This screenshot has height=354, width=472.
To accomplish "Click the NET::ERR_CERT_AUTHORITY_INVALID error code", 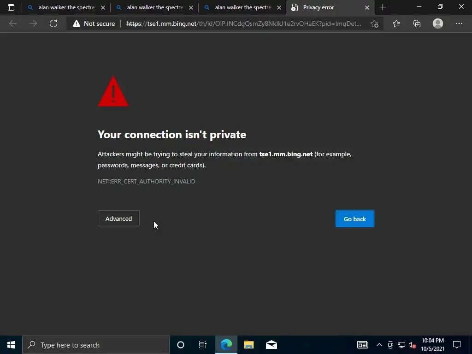I will pyautogui.click(x=146, y=181).
